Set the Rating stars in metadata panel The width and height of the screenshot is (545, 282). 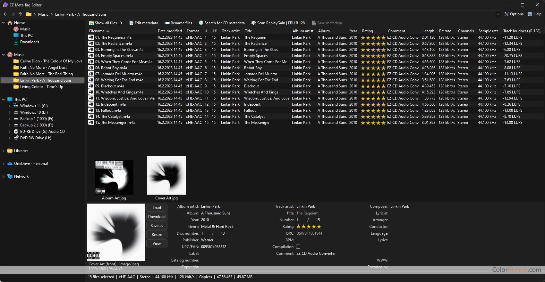click(x=309, y=227)
